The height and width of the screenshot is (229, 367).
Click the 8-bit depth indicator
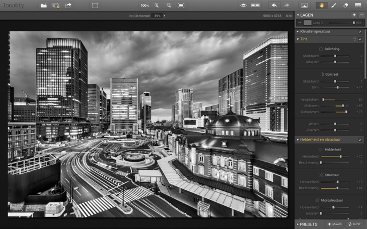click(289, 15)
